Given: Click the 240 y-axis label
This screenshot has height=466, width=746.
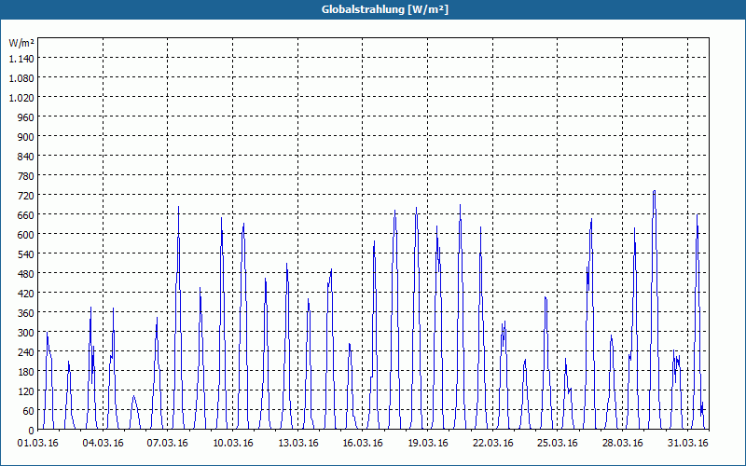Looking at the screenshot, I should 26,352.
